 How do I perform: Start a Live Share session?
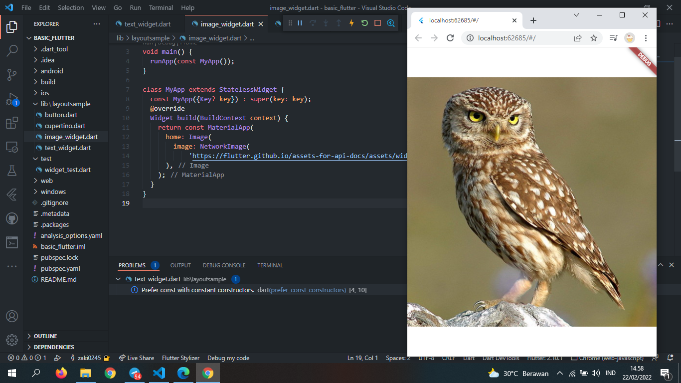coord(137,358)
